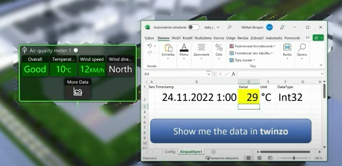Switch to Page Layout view icon
Screen dimensions: 342x166
259,158
